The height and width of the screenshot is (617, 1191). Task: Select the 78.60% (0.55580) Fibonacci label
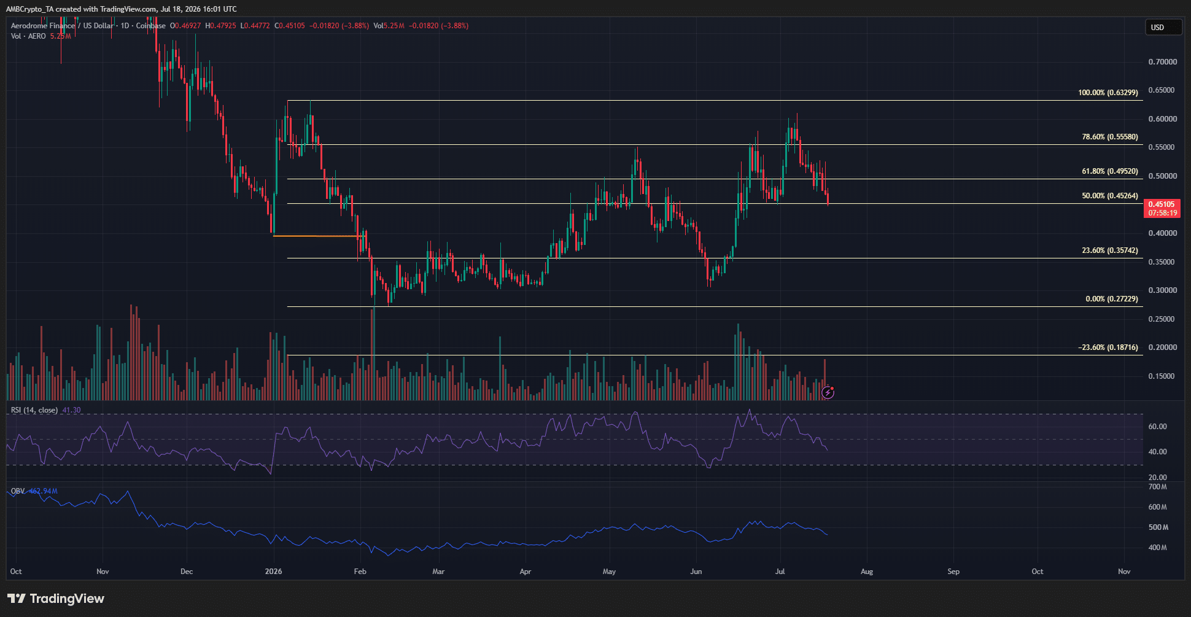pyautogui.click(x=1110, y=137)
